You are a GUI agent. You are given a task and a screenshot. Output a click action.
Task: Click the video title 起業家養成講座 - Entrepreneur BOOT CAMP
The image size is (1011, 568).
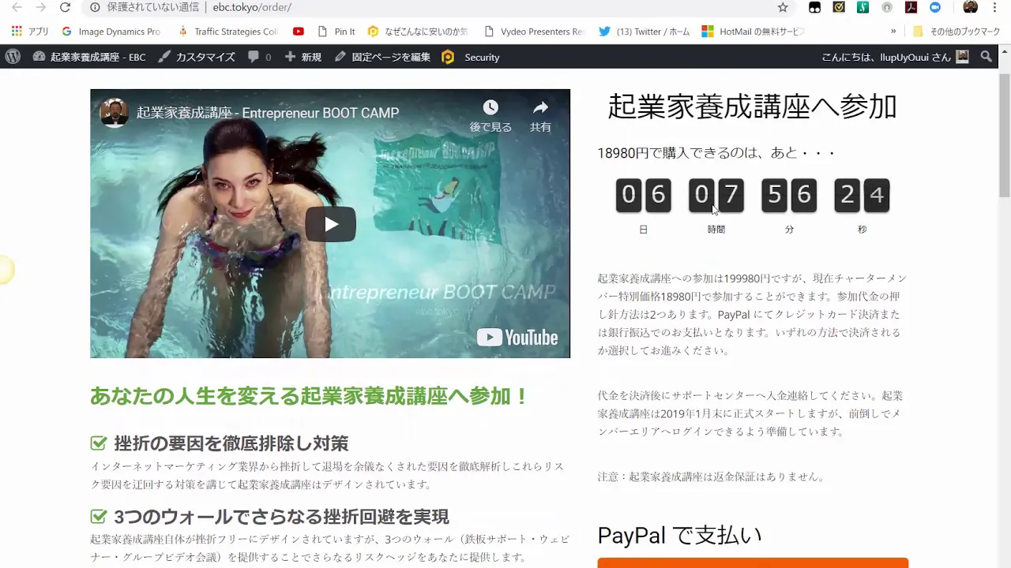(x=268, y=113)
